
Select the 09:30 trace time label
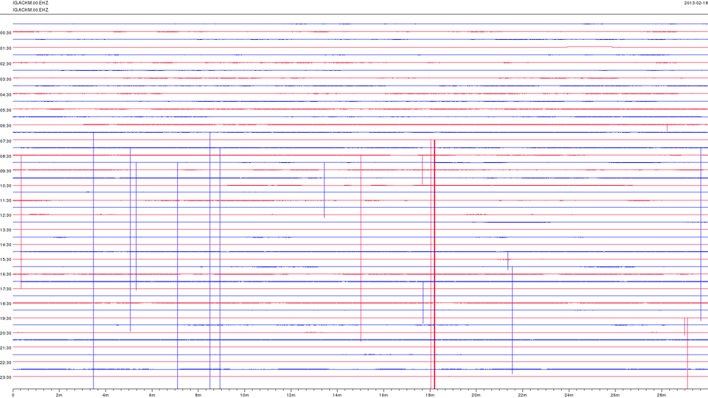coord(6,171)
